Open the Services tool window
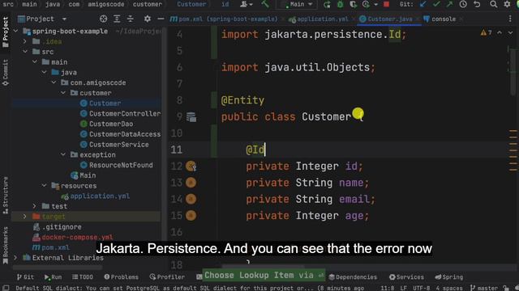Screen dimensions: 519x291 coord(406,276)
